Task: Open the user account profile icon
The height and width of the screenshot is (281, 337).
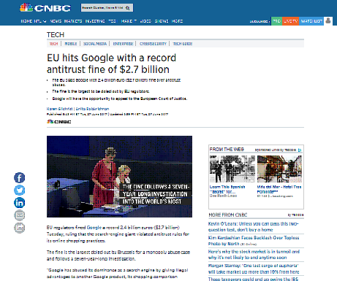Action: click(x=328, y=21)
